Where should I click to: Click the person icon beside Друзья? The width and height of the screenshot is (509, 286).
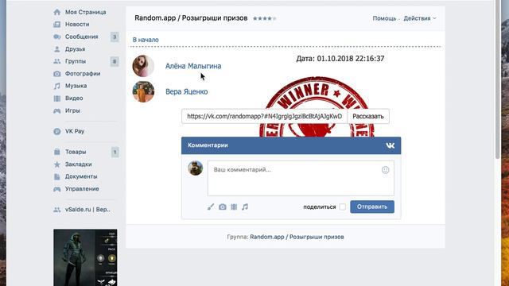pos(56,49)
